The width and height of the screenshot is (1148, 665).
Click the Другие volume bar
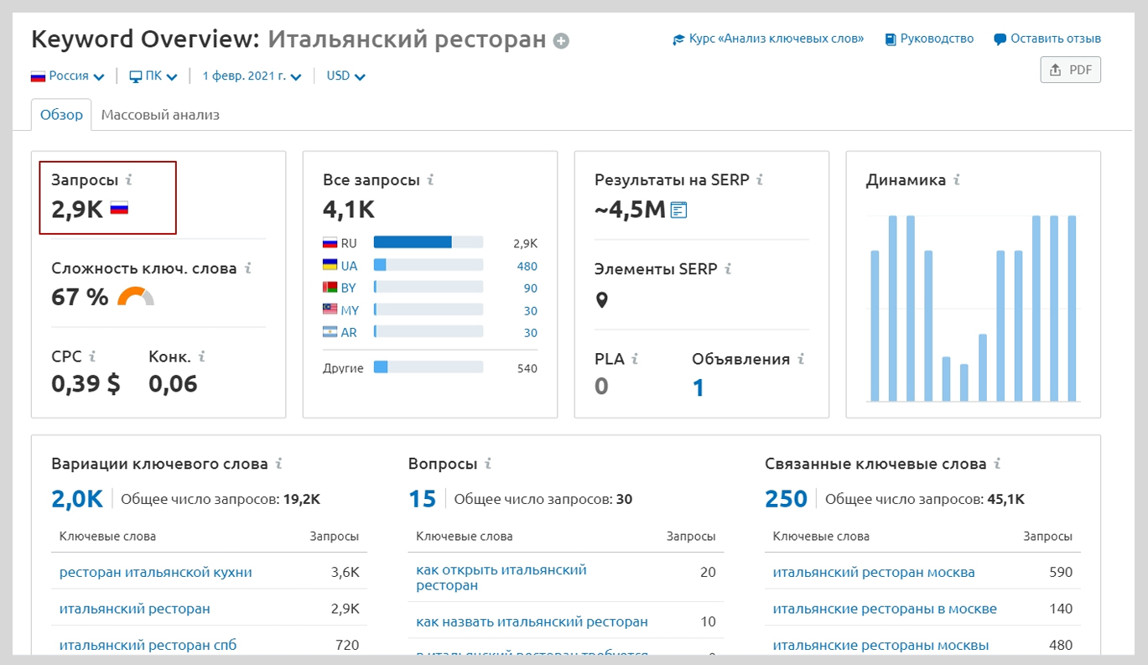pyautogui.click(x=429, y=367)
